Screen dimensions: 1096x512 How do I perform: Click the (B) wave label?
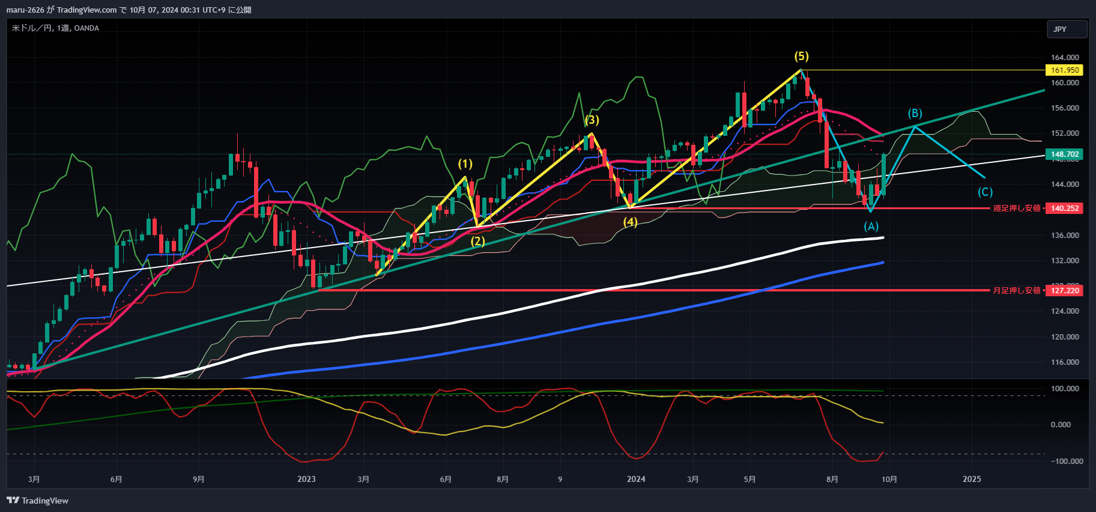click(x=915, y=114)
